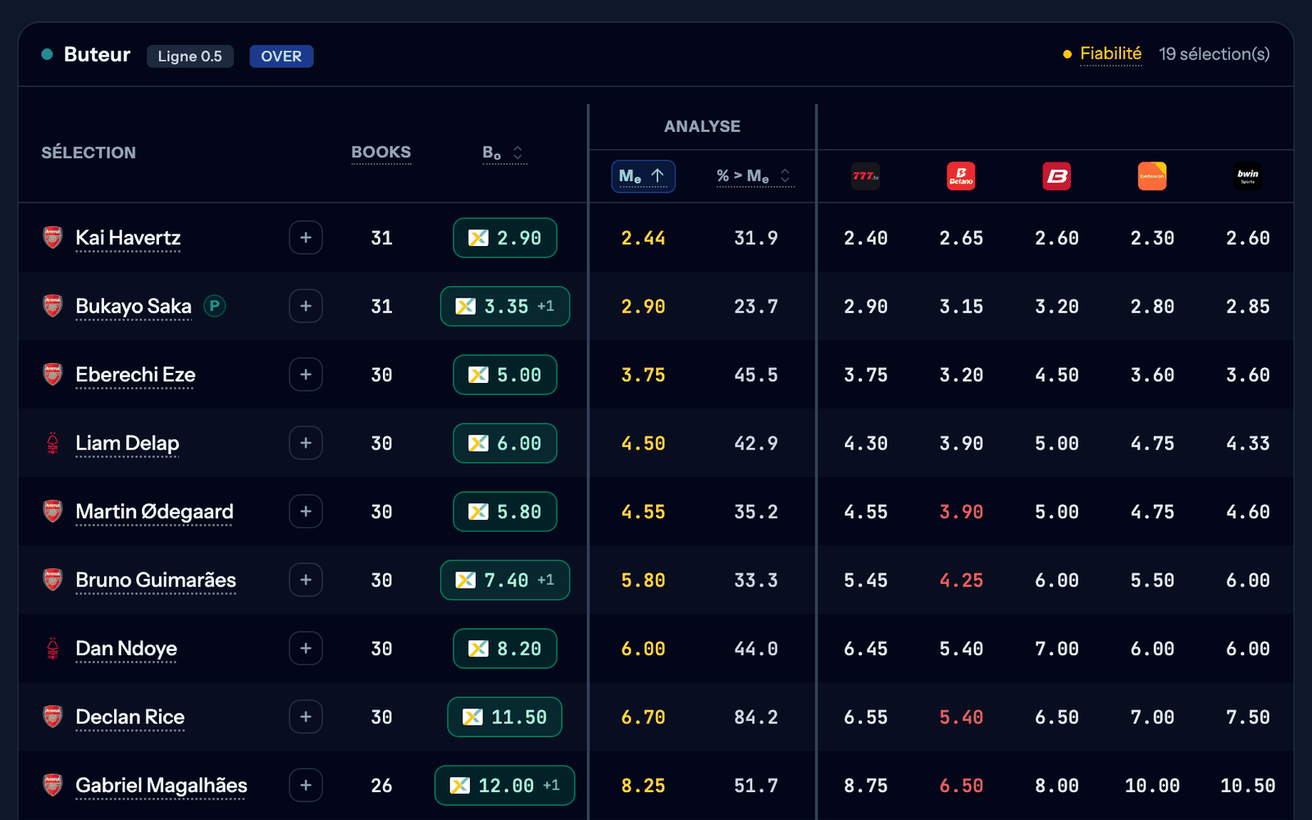The height and width of the screenshot is (820, 1312).
Task: Add Dan Ndoye with the plus button
Action: click(x=306, y=649)
